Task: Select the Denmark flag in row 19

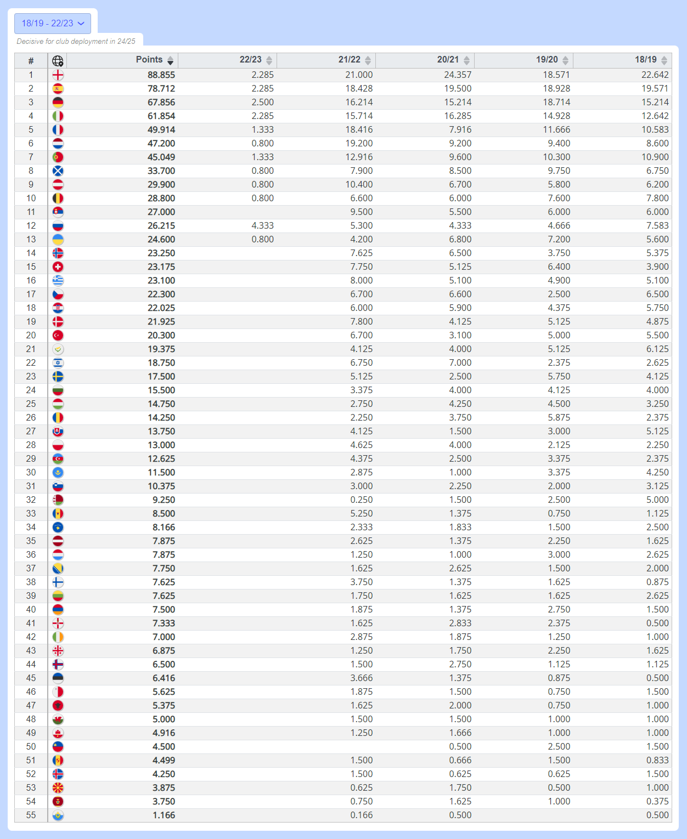Action: pyautogui.click(x=58, y=322)
